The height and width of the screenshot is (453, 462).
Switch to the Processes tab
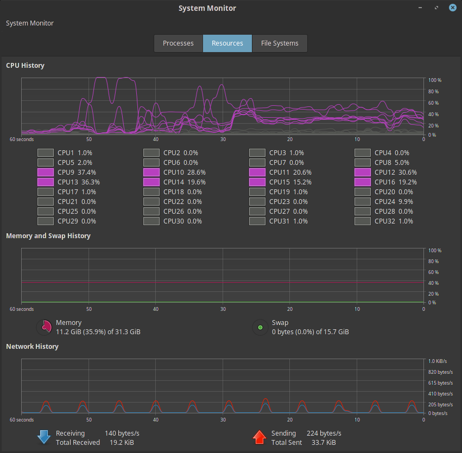(178, 43)
